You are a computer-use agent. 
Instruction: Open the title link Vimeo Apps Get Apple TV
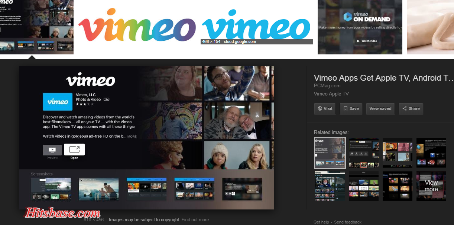(x=384, y=78)
